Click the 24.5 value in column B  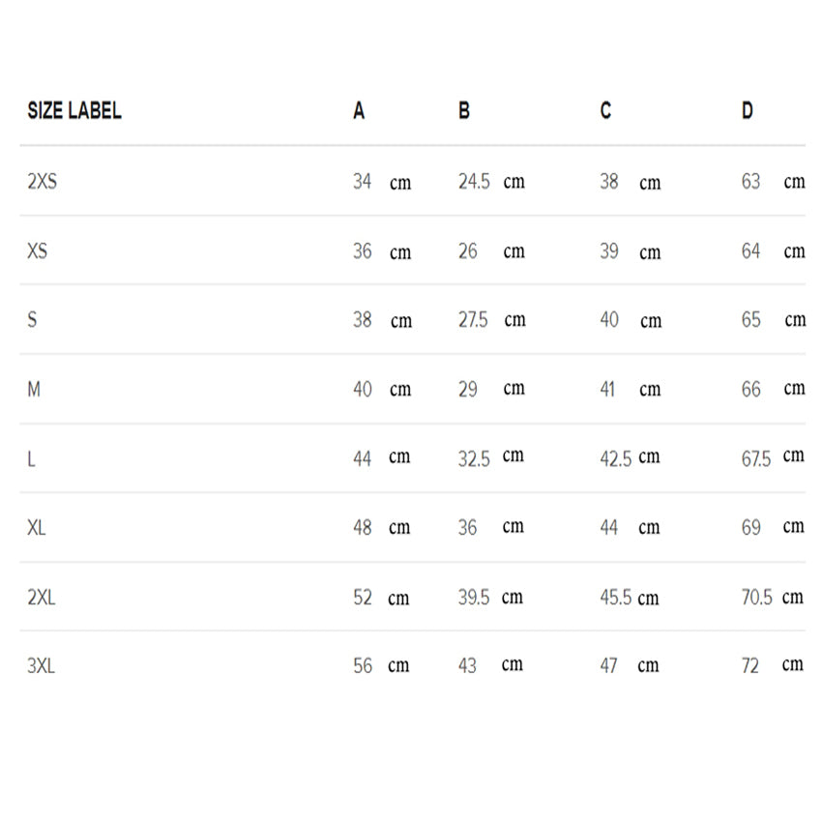coord(474,182)
